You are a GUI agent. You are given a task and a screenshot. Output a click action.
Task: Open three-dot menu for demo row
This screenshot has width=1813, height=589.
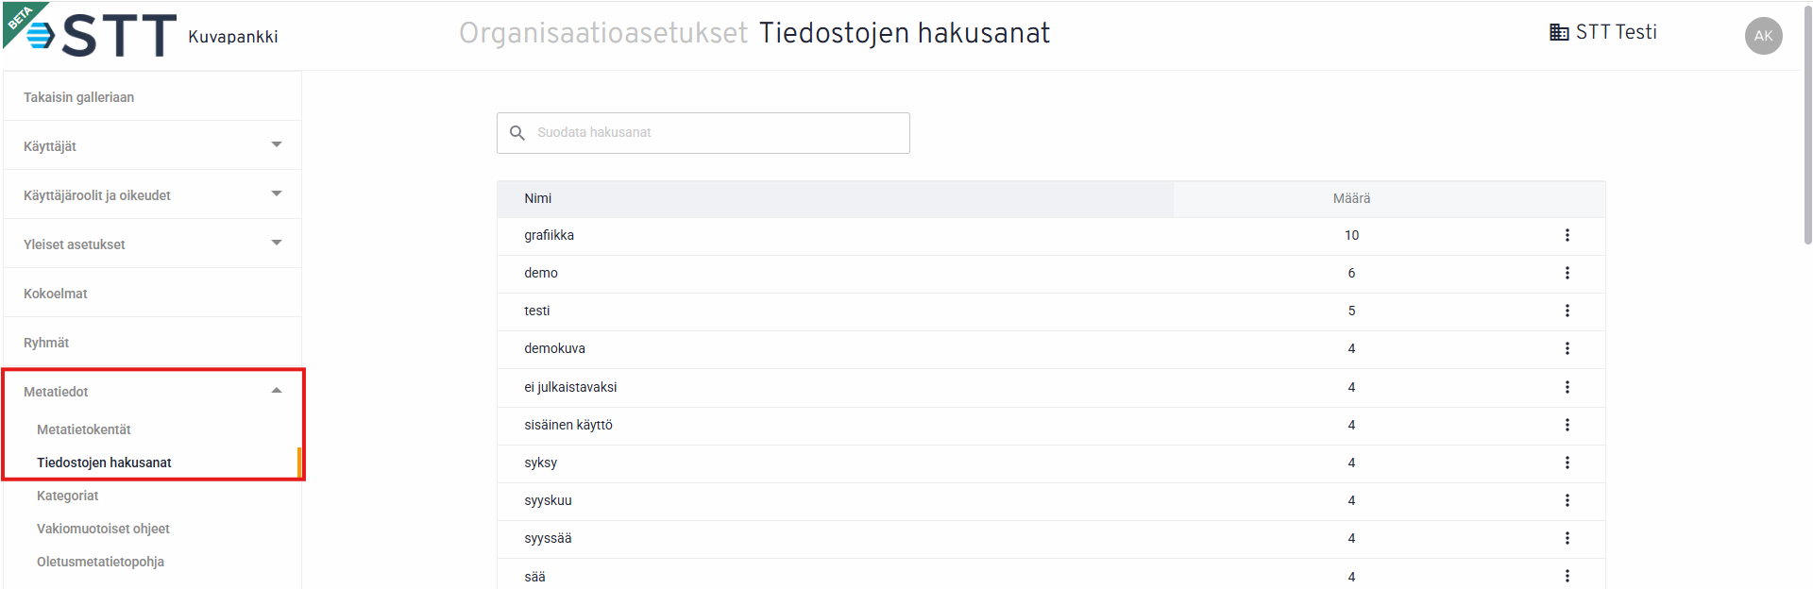point(1567,273)
